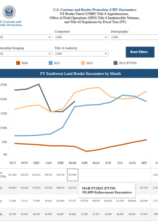The height and width of the screenshot is (222, 158).
Task: Click the CBP seal logo
Action: (x=9, y=12)
